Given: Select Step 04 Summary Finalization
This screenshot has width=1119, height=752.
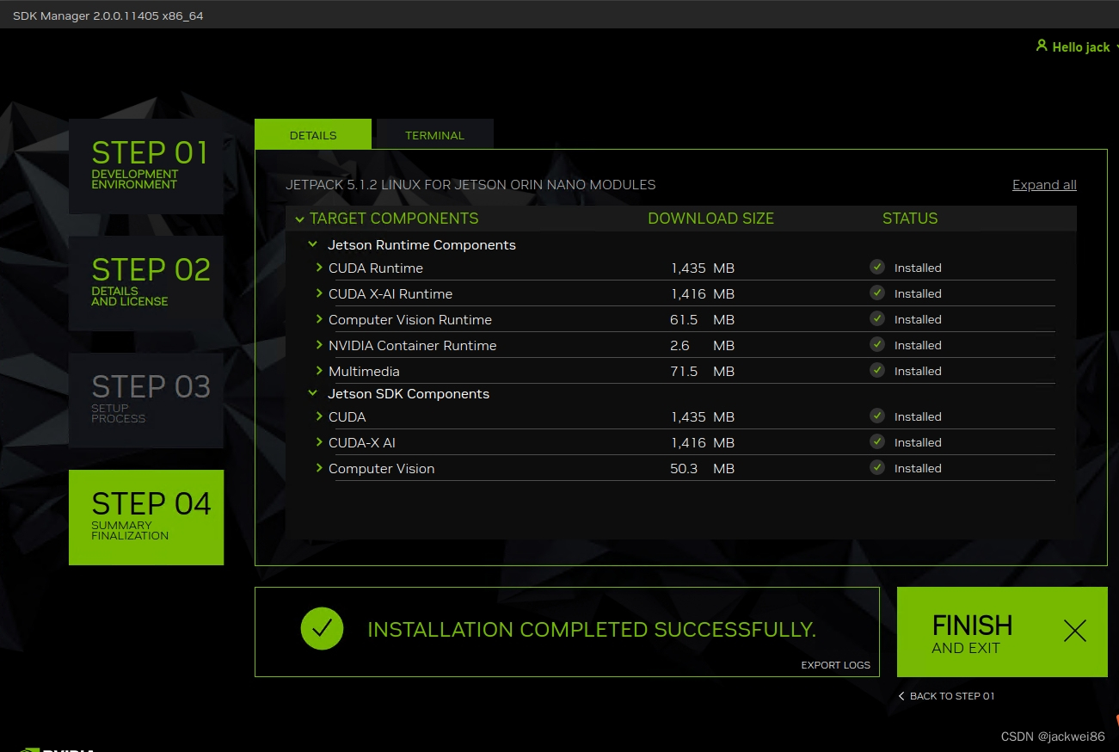Looking at the screenshot, I should click(146, 517).
